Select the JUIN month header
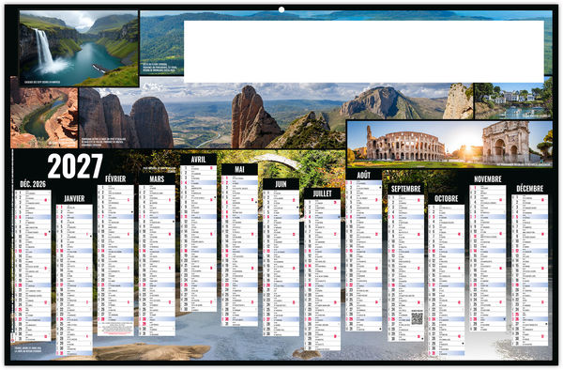This screenshot has height=370, width=563. click(x=281, y=184)
